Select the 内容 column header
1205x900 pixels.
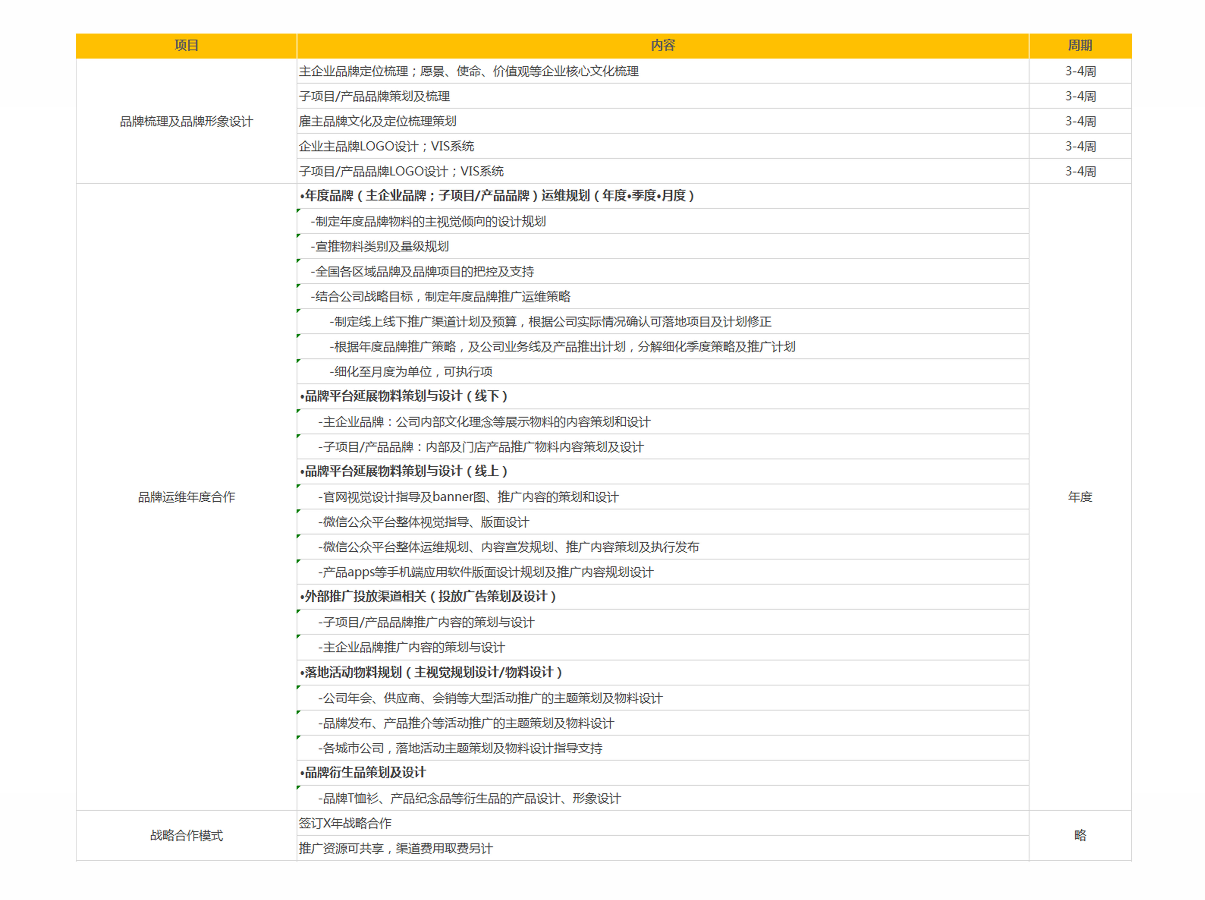coord(663,46)
